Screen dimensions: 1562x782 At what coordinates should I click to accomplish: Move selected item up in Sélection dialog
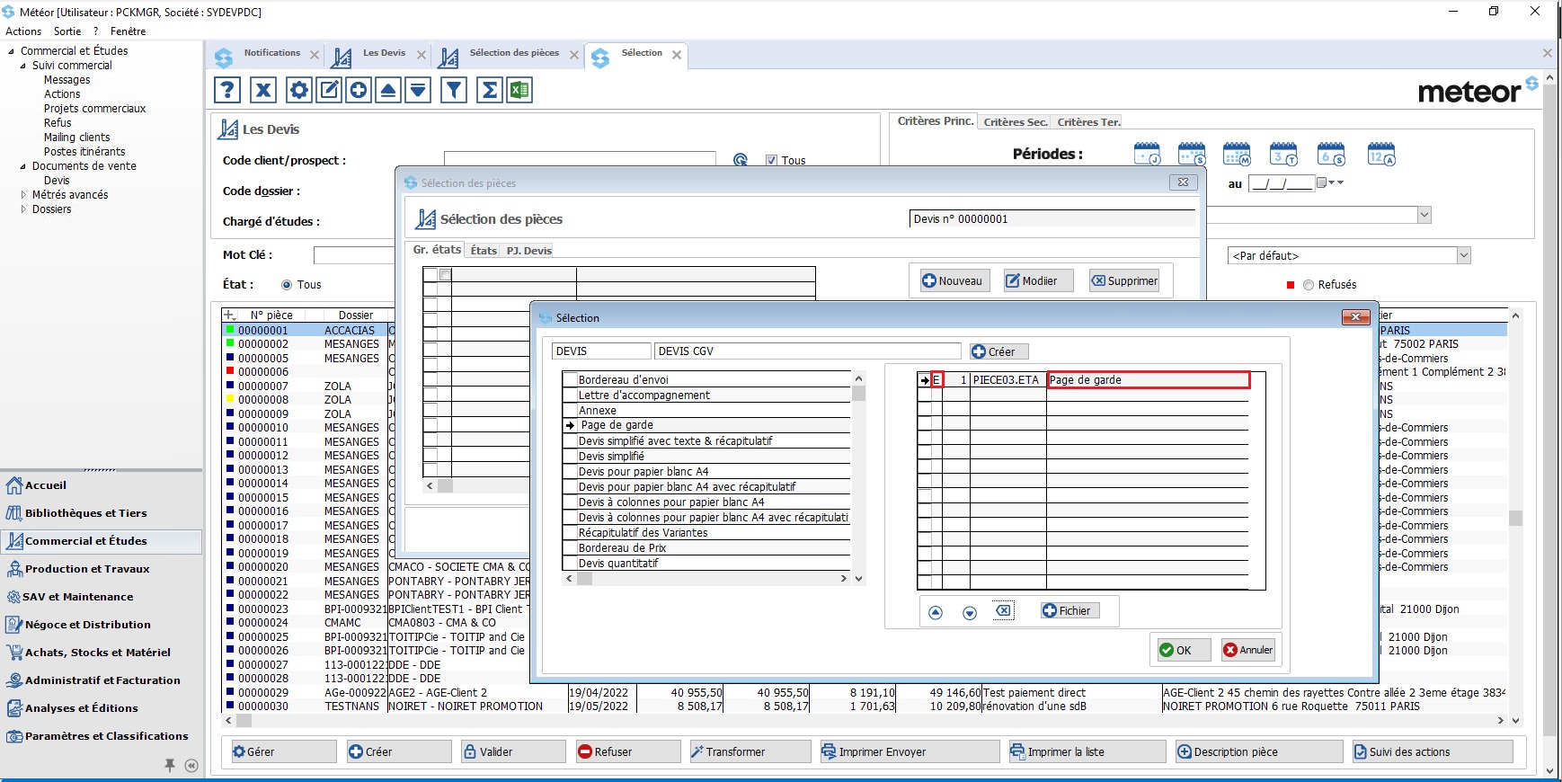coord(936,613)
